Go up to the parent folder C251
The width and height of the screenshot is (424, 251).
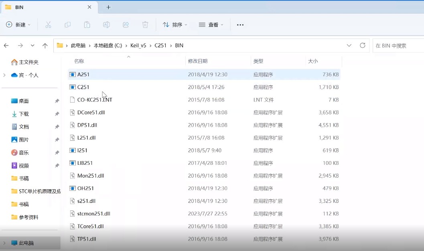pos(45,45)
